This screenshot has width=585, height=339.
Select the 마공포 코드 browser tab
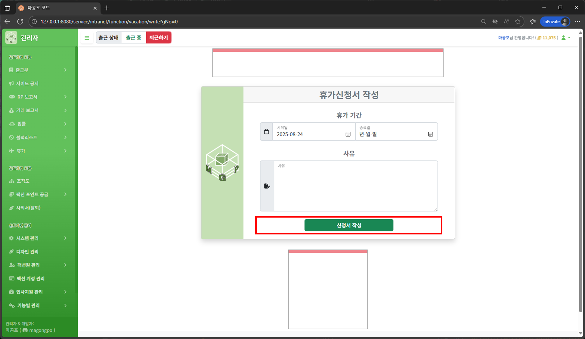pyautogui.click(x=58, y=8)
